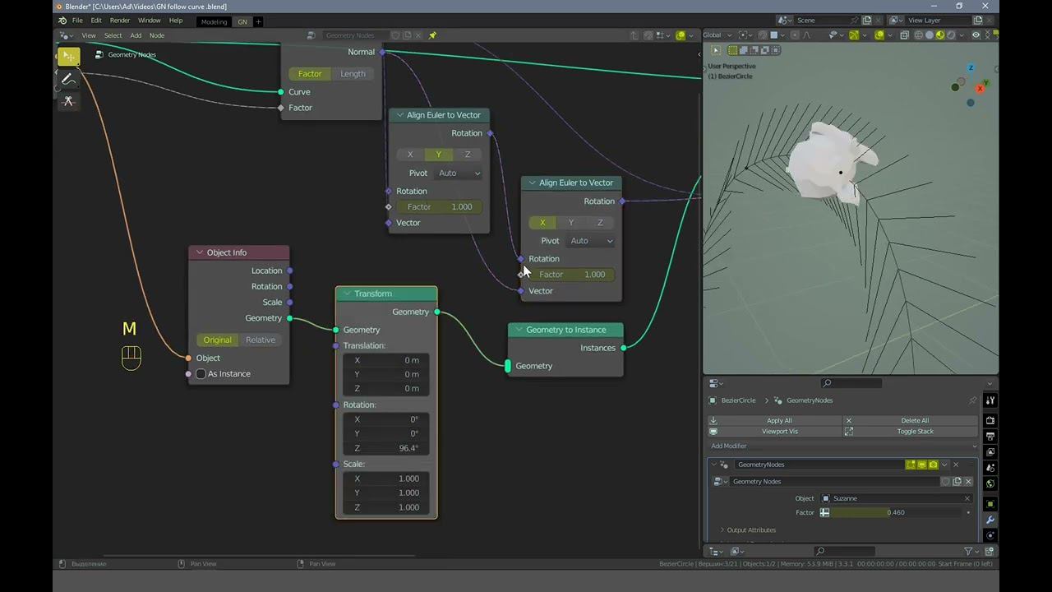Screen dimensions: 1052x592
Task: Expand the Output Attributes section
Action: [750, 530]
